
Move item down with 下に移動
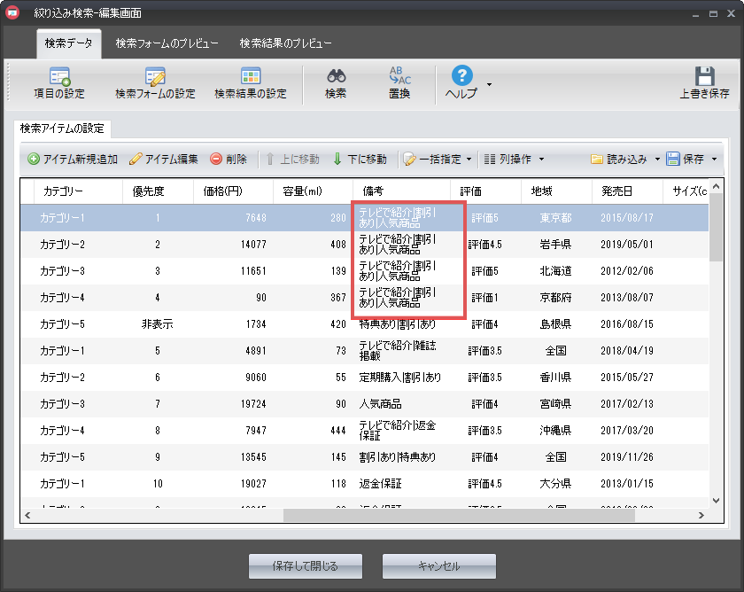[x=360, y=160]
